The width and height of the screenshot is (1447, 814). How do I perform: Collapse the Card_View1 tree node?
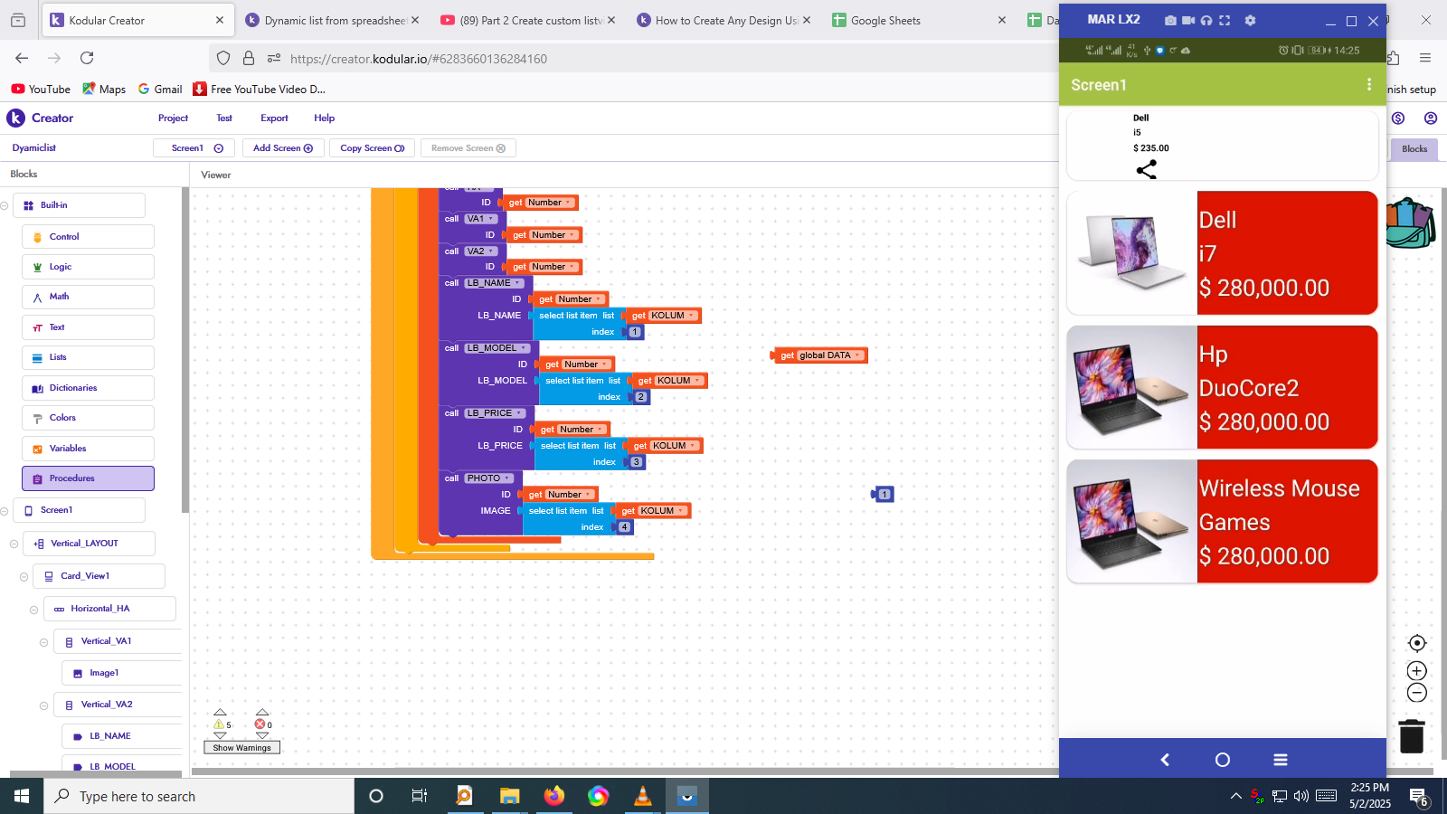pos(24,576)
